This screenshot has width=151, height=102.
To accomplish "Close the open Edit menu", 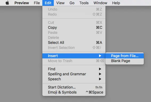I will pyautogui.click(x=48, y=3).
